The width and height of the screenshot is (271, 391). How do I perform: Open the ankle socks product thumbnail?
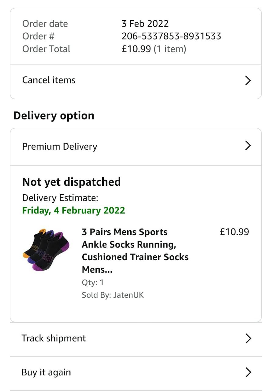(x=46, y=249)
